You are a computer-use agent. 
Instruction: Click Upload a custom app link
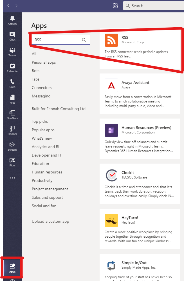(50, 221)
